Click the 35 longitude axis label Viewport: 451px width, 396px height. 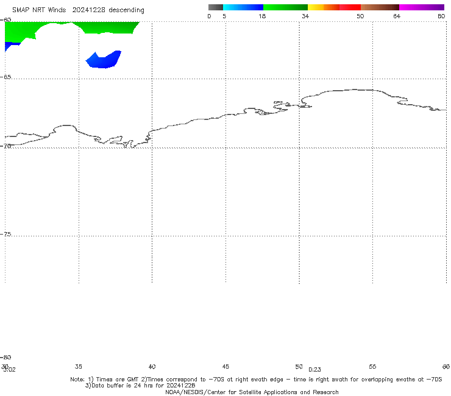(79, 367)
